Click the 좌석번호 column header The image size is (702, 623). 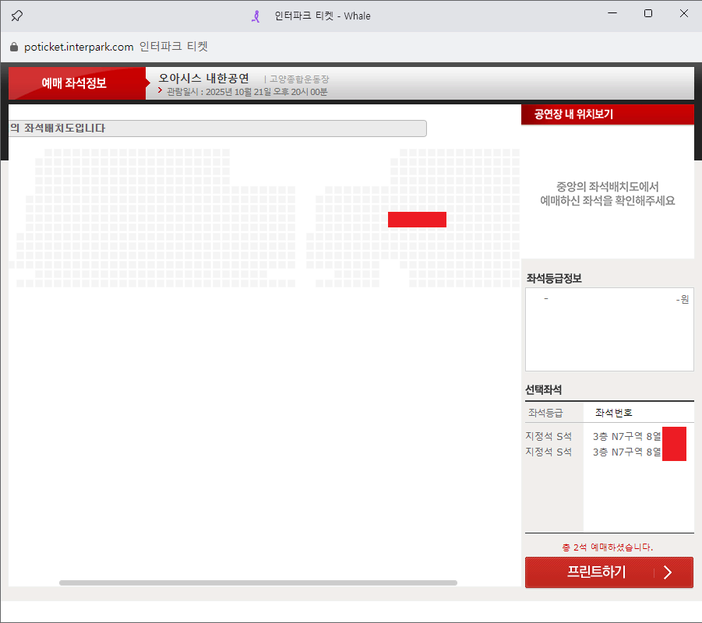pos(613,413)
